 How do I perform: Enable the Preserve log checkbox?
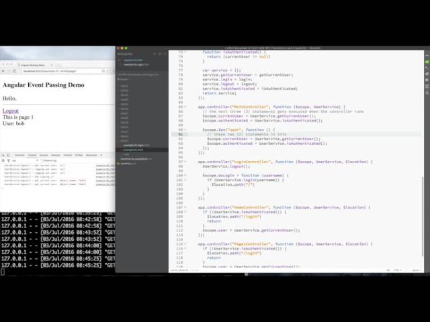[42, 161]
